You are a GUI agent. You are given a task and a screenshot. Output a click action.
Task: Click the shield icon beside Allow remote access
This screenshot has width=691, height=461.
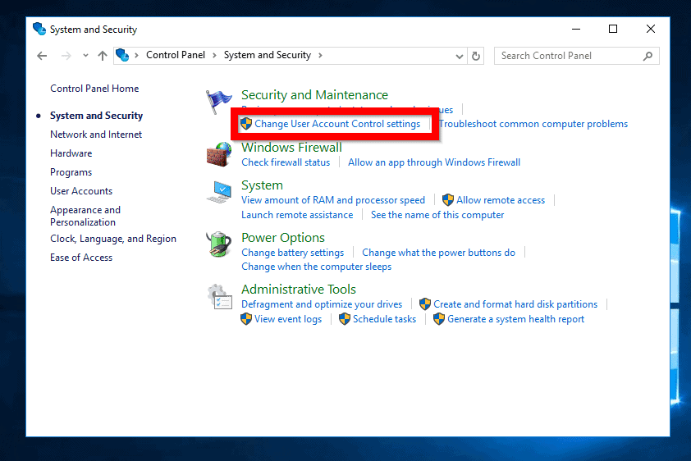click(x=448, y=200)
